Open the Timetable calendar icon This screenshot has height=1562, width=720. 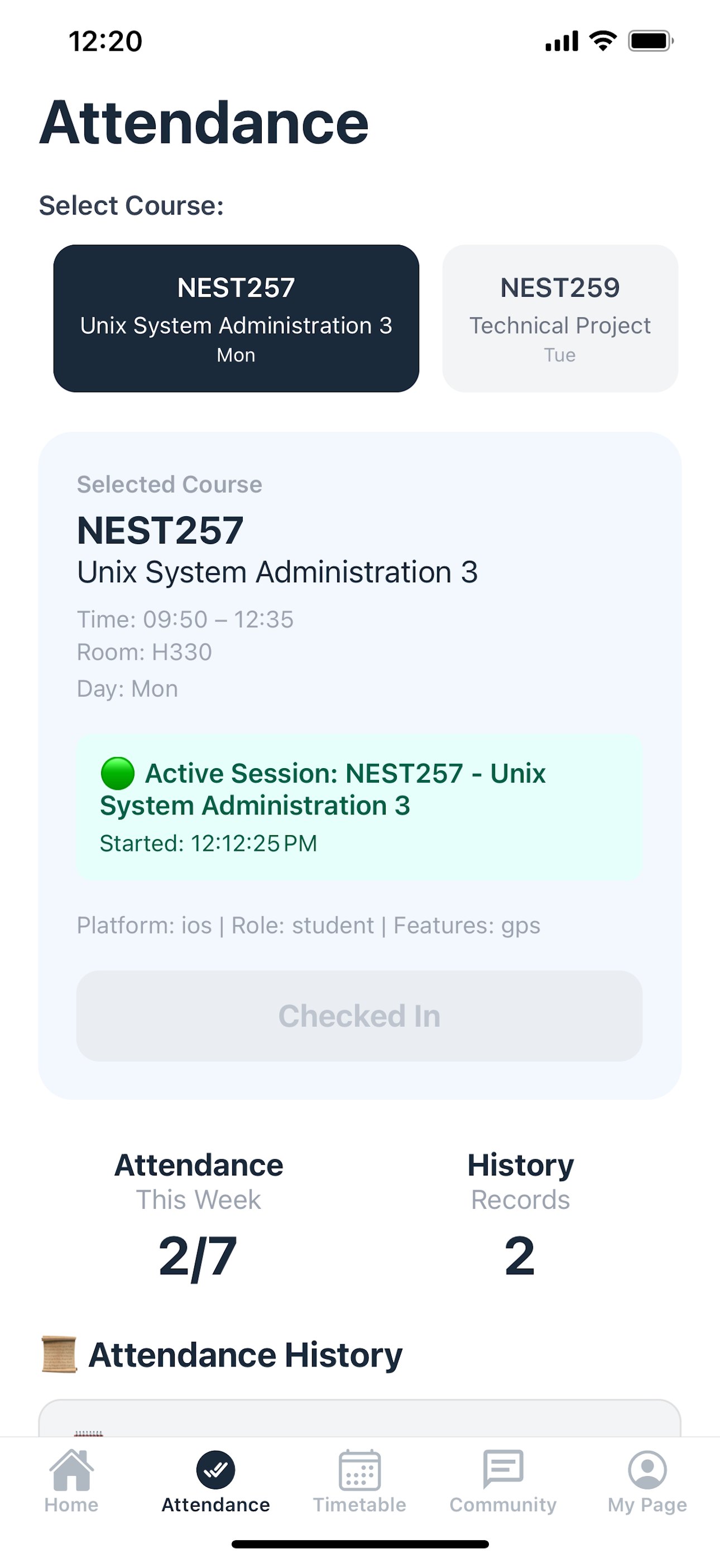click(359, 1469)
